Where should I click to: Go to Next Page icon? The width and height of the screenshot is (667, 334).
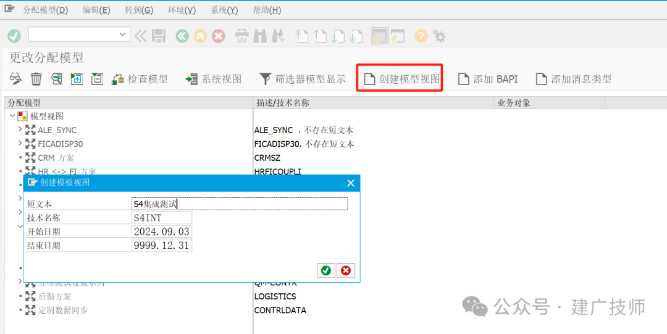coord(338,36)
